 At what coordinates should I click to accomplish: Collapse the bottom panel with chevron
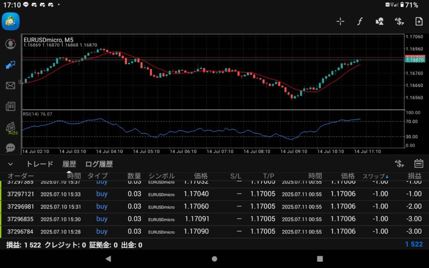10,164
